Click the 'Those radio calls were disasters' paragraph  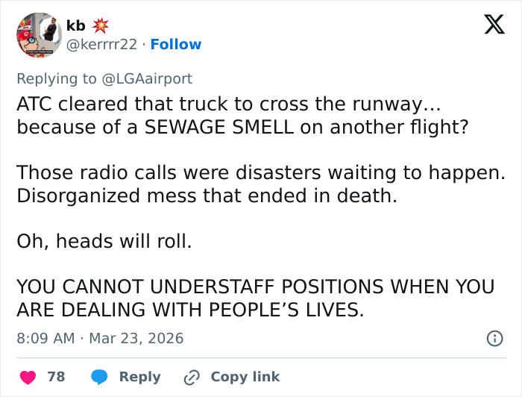260,184
